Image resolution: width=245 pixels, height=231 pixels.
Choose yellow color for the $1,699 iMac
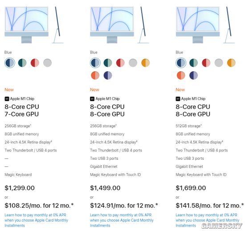[x=231, y=63]
